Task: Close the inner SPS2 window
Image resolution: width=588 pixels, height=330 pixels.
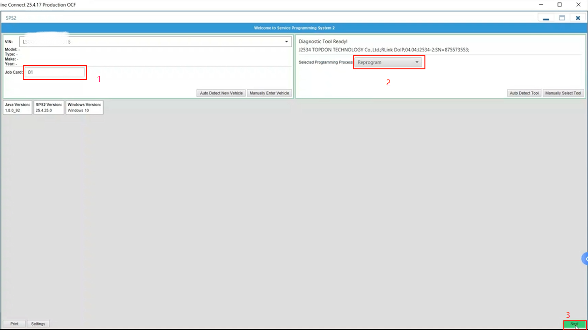Action: [578, 18]
